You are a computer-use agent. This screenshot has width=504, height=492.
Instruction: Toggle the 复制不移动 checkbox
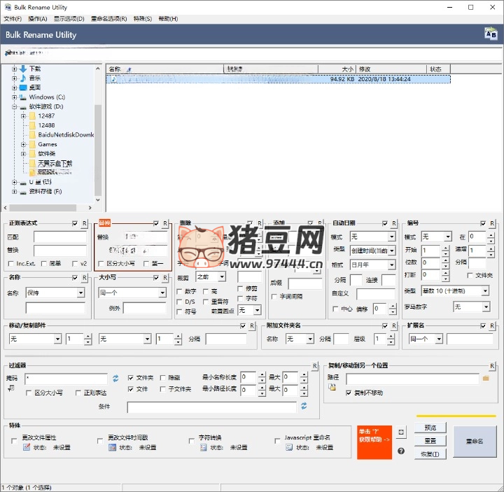point(349,393)
